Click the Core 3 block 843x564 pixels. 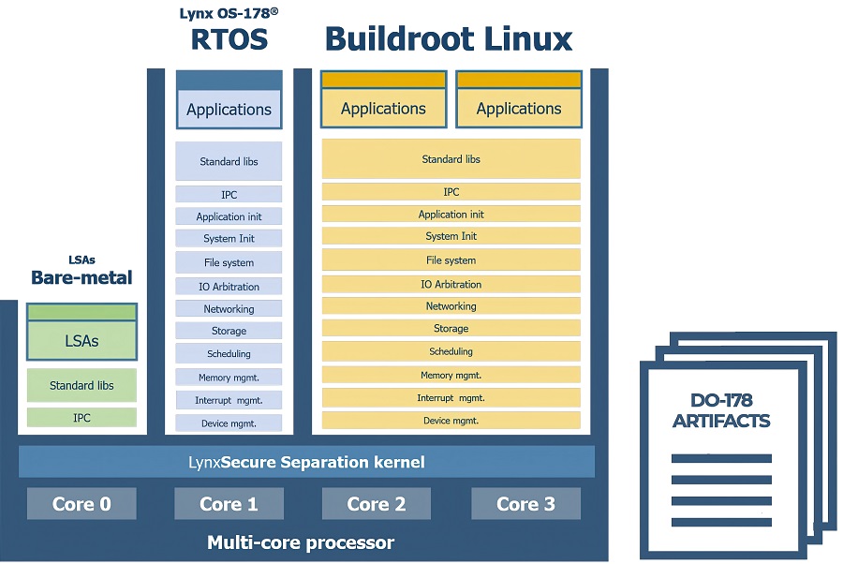click(x=525, y=504)
